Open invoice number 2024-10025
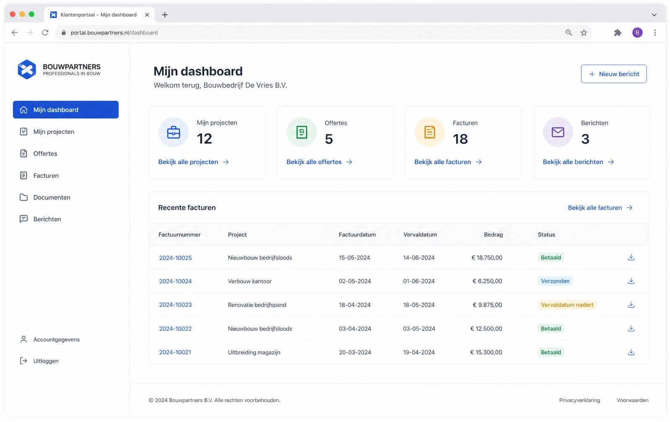This screenshot has height=422, width=670. coord(175,258)
